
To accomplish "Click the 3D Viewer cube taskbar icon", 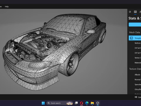I will (98, 103).
